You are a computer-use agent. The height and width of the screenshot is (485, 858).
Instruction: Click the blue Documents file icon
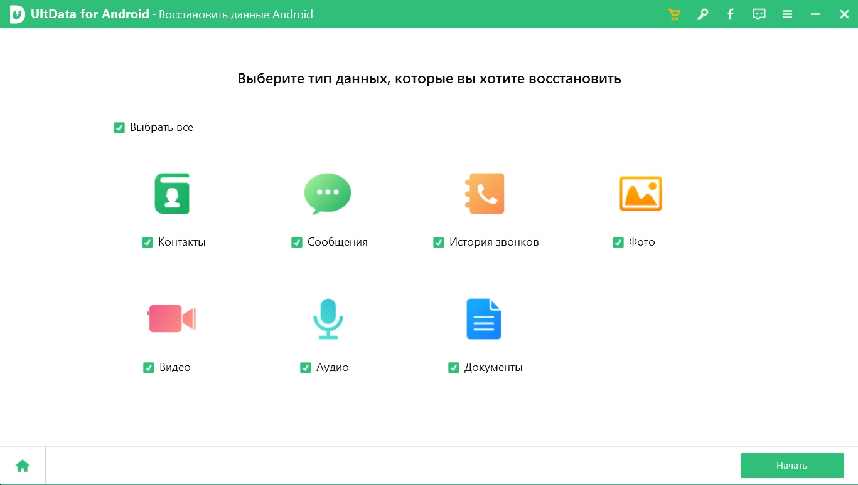483,319
